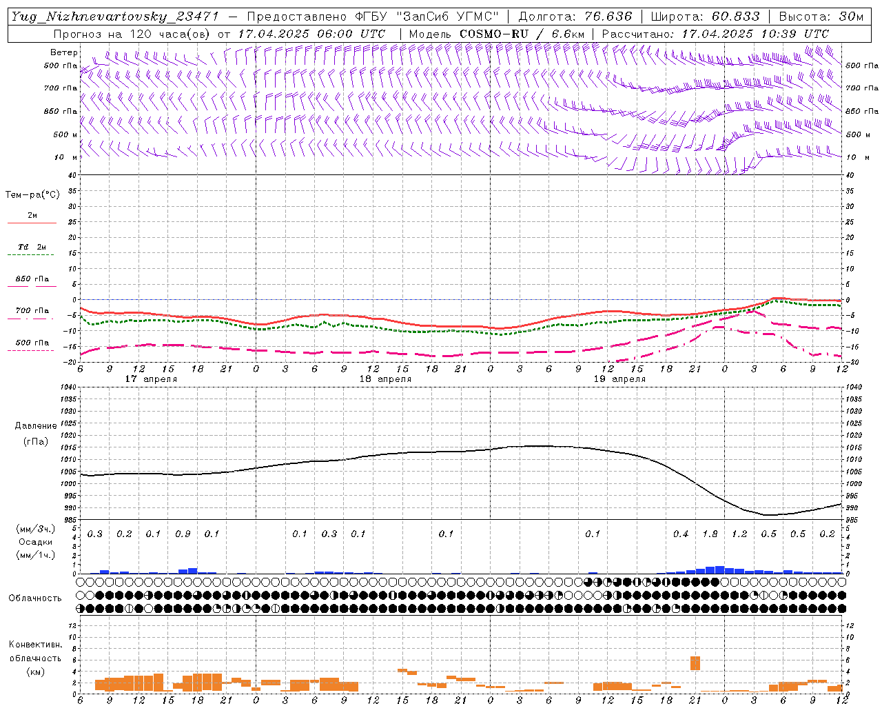
Task: Select the 'Модель COSMO-RU / 6.6км' label
Action: (x=496, y=34)
